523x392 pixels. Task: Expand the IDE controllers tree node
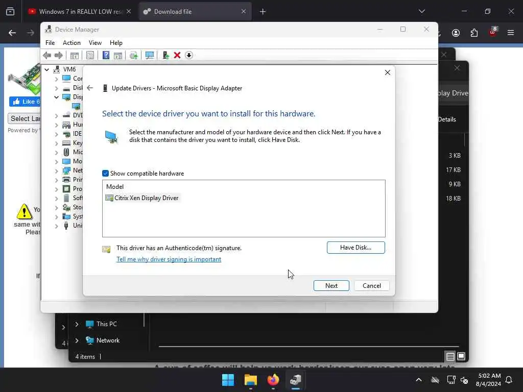[56, 134]
